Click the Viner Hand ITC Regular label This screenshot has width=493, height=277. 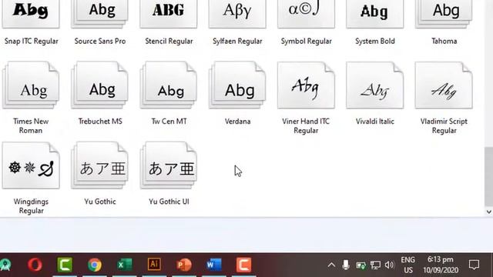point(306,125)
